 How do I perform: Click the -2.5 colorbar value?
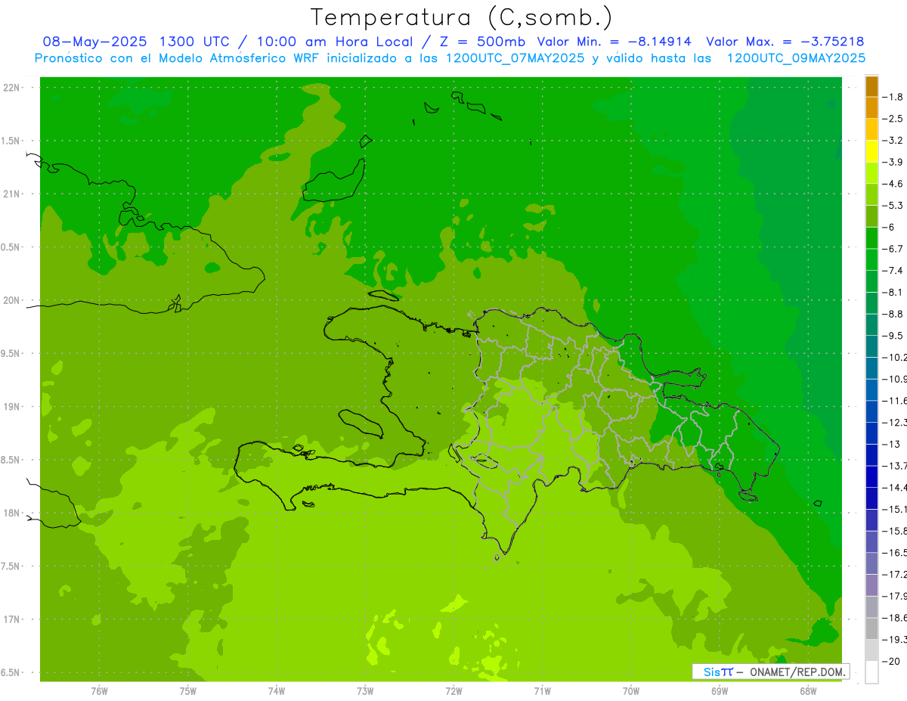coord(893,119)
